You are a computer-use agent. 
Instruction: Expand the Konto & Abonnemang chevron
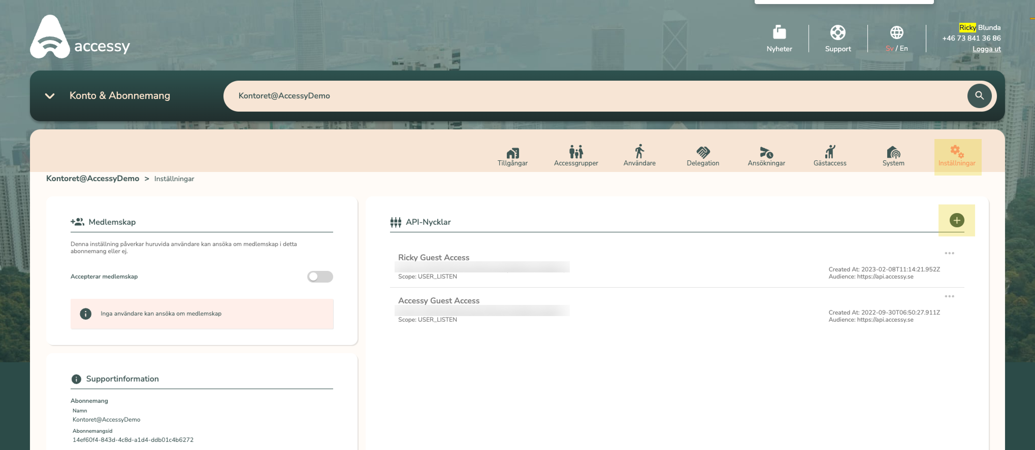click(x=50, y=96)
